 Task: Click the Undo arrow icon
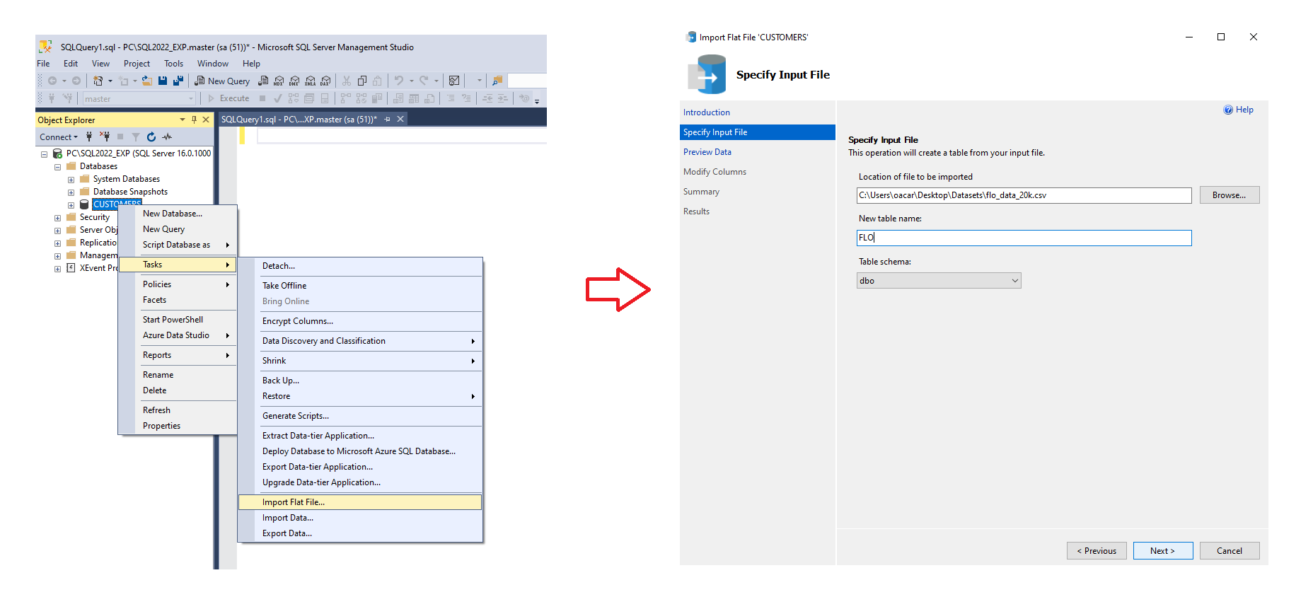click(399, 81)
